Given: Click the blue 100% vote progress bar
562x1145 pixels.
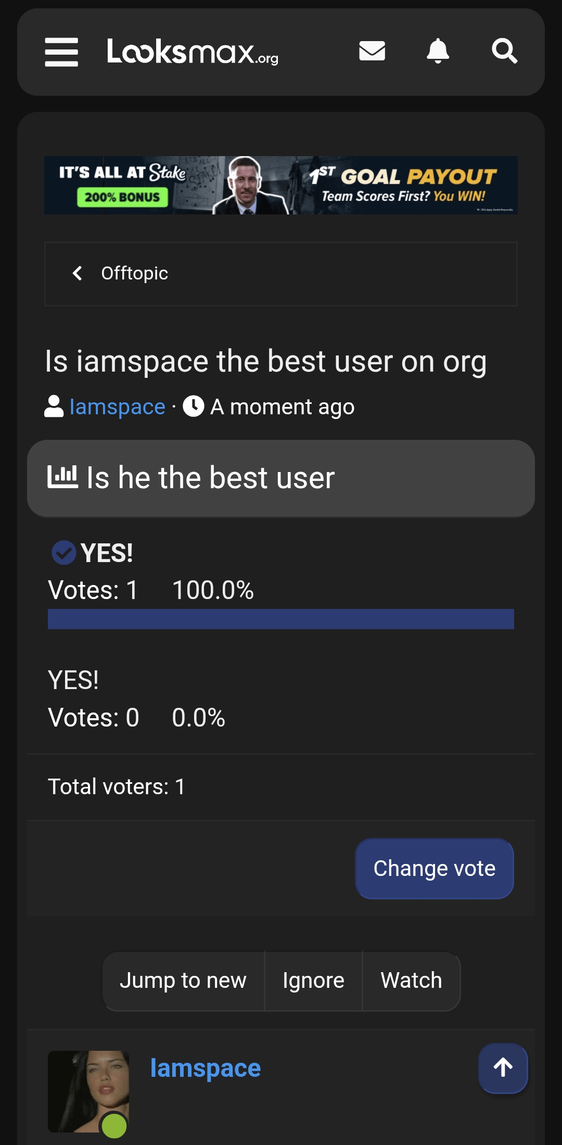Looking at the screenshot, I should (281, 619).
